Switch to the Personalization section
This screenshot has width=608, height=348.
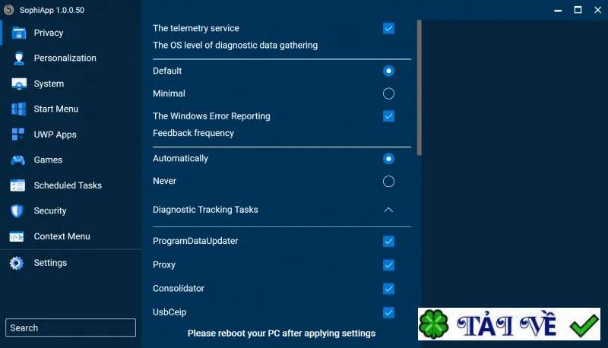pos(71,59)
